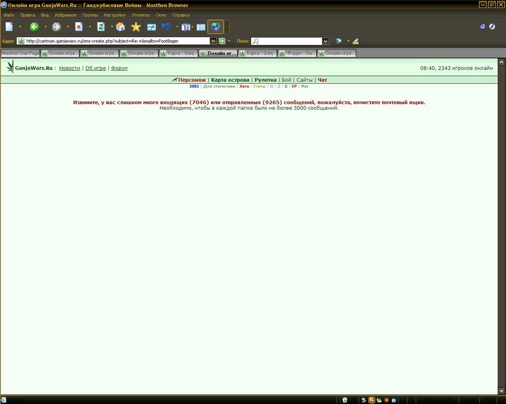The width and height of the screenshot is (506, 404).
Task: Expand the Refresh dropdown arrow
Action: coord(112,27)
